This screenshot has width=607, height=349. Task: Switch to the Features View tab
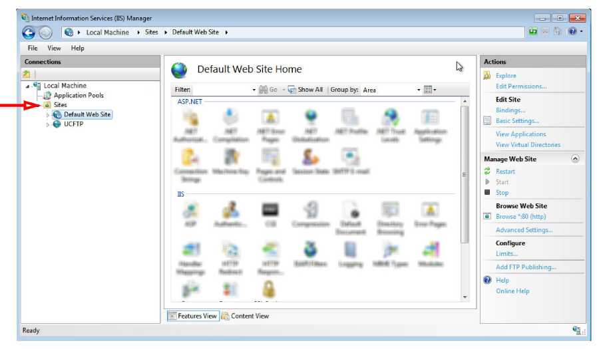click(193, 316)
